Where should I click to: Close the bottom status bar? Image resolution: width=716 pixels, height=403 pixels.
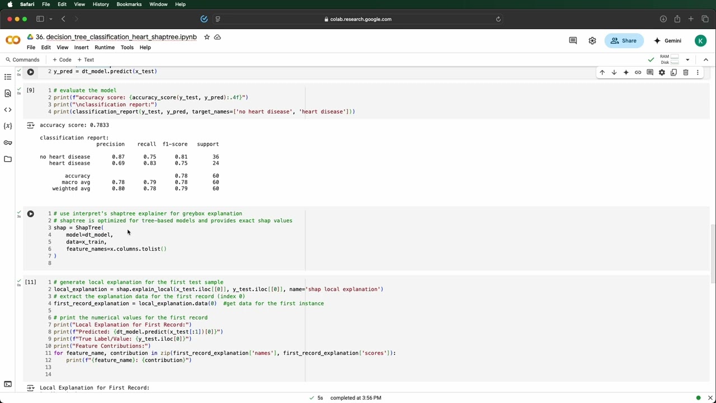(x=710, y=397)
